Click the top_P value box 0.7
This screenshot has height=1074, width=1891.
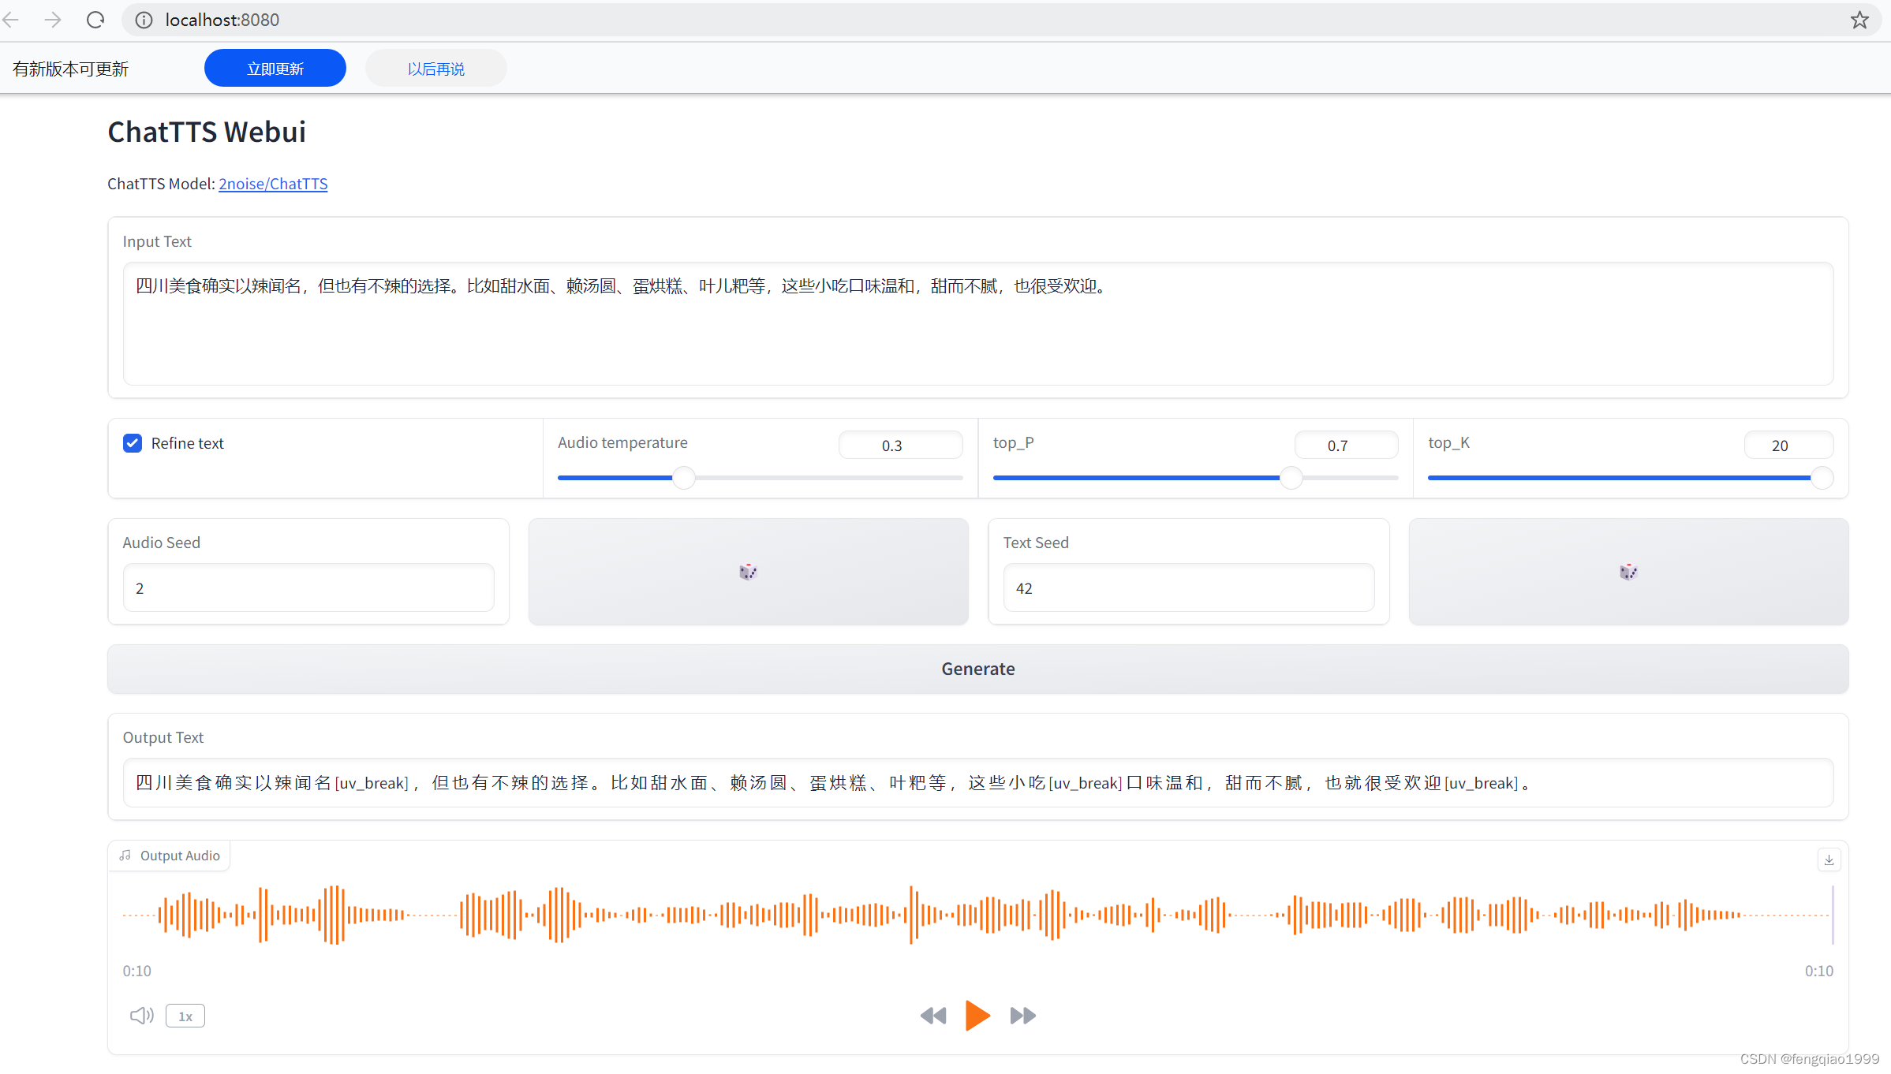(1346, 446)
